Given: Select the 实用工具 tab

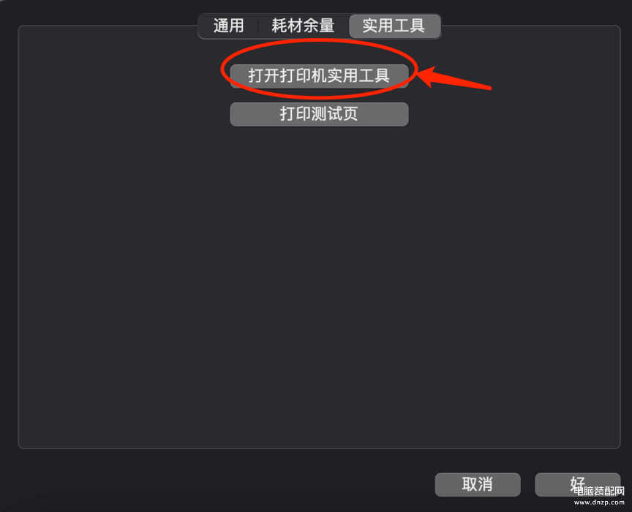Looking at the screenshot, I should tap(394, 26).
